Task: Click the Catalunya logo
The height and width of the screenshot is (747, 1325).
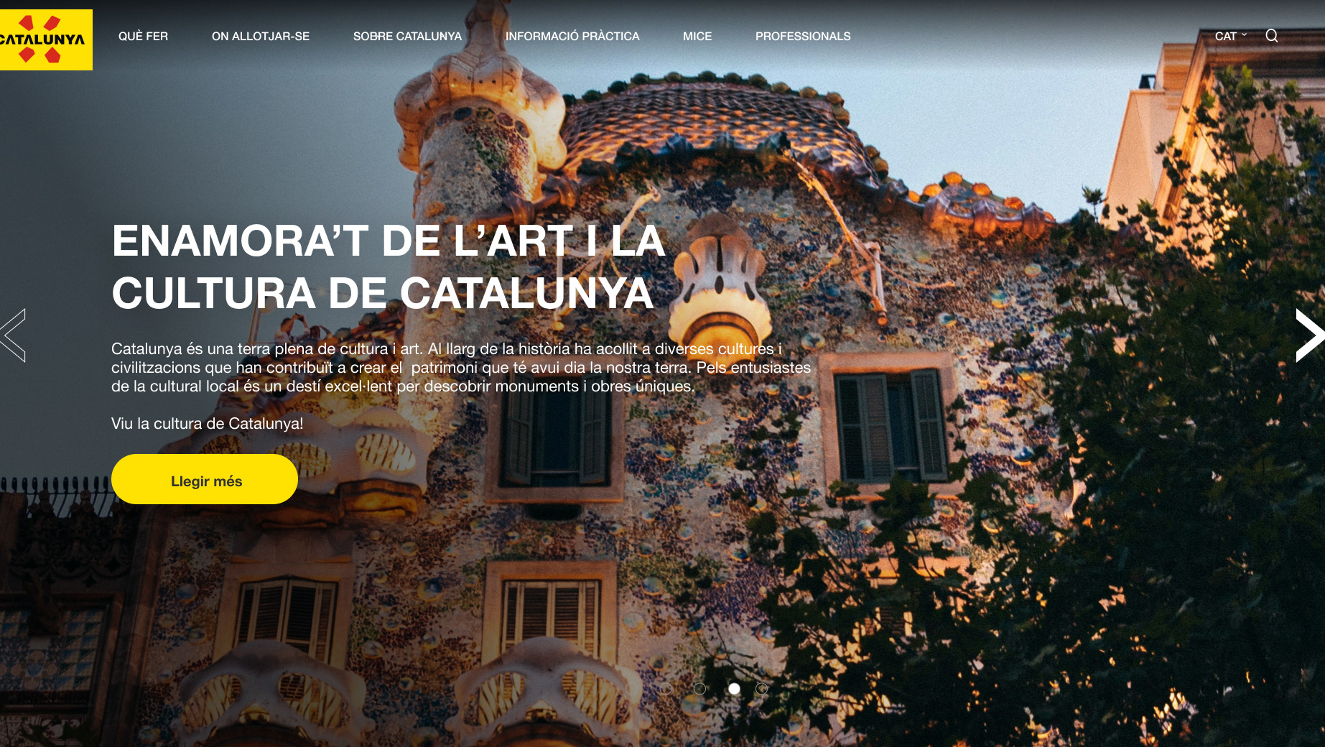Action: [46, 40]
